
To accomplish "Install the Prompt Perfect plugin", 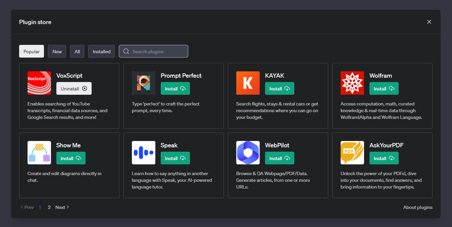I will tap(175, 88).
